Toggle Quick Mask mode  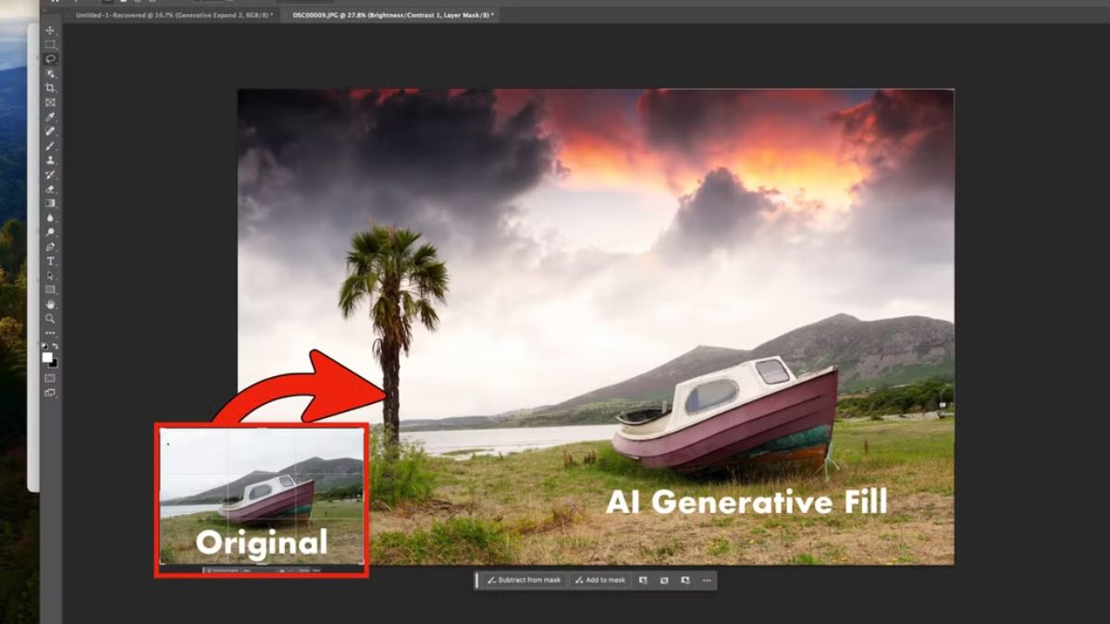point(50,378)
